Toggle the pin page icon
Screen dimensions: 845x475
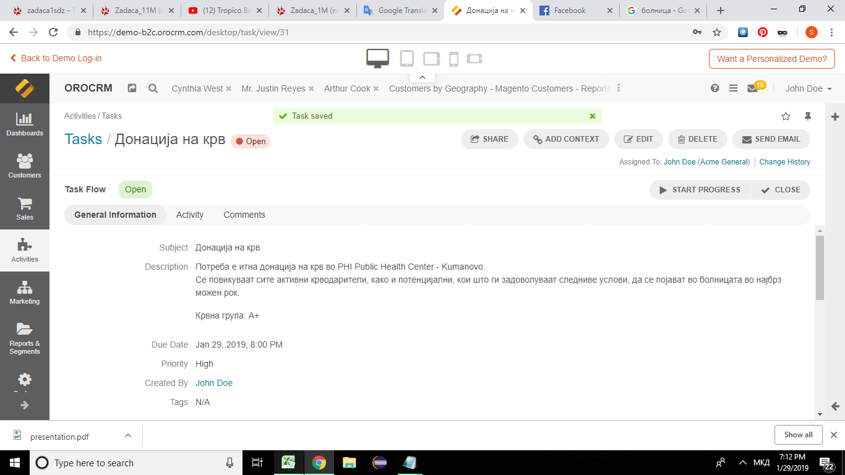click(x=807, y=116)
